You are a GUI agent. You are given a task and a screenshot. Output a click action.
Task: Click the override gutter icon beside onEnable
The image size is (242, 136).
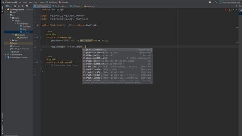coord(37,37)
